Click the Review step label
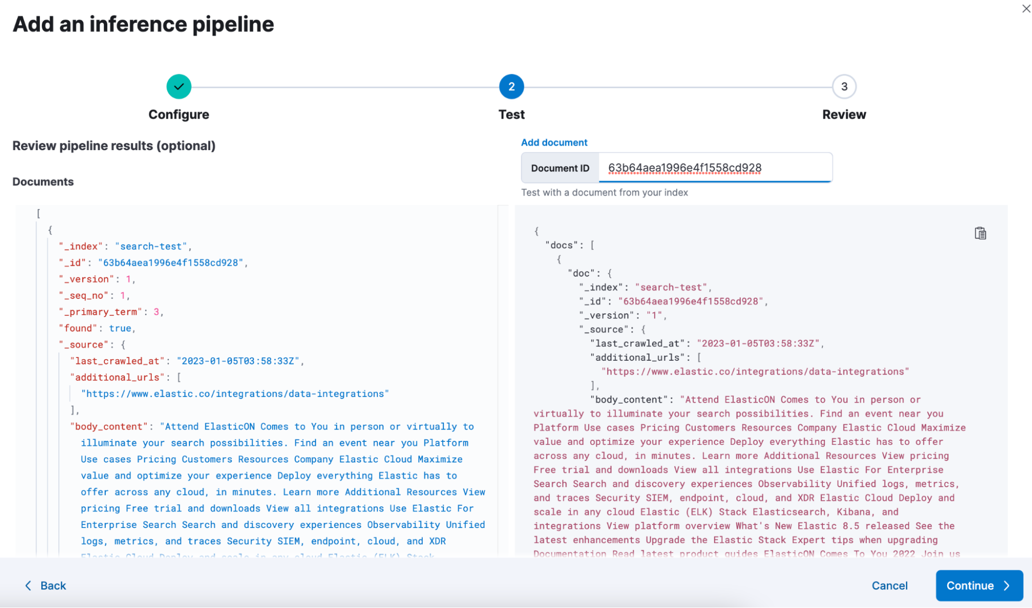This screenshot has height=608, width=1032. 844,115
